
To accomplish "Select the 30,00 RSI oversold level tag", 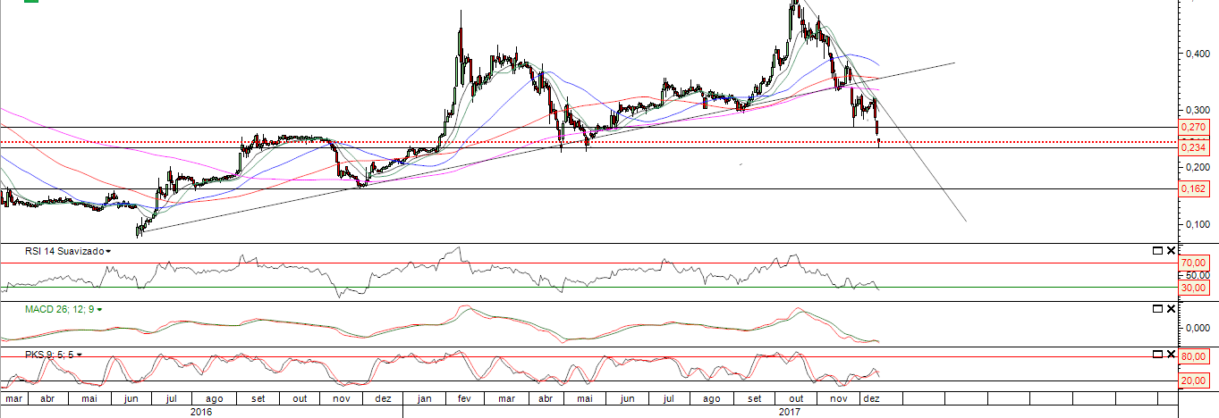I will 1195,288.
